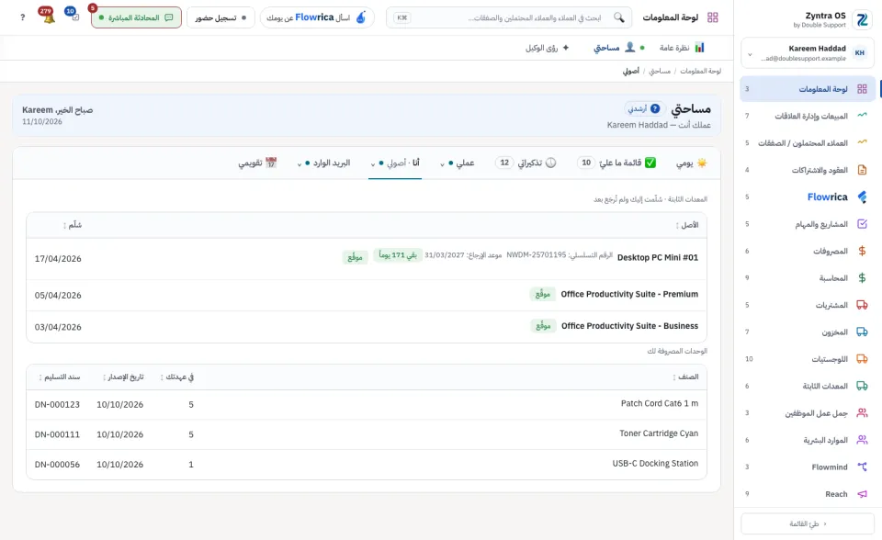Click the بقي 171 يوماً remaining days badge
The image size is (882, 540).
398,255
